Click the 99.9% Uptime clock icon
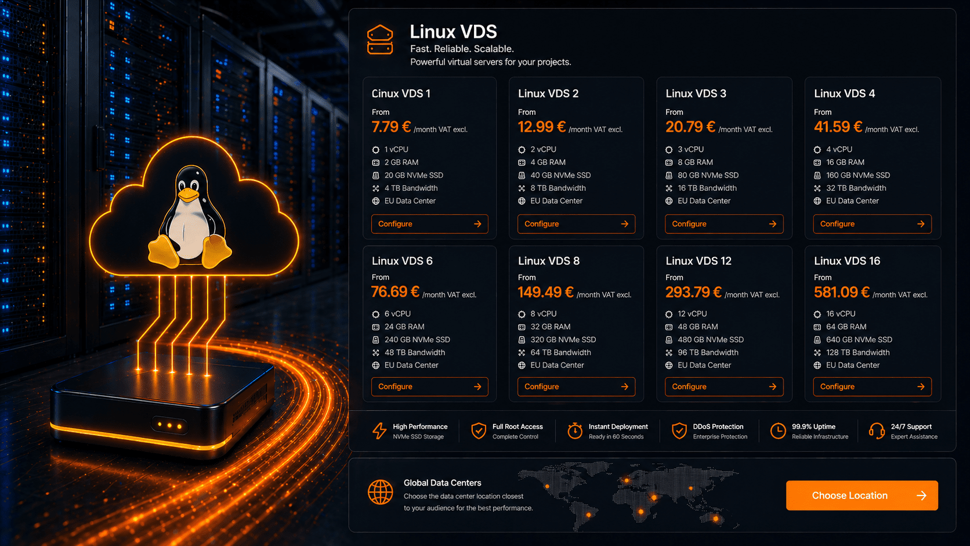 [778, 431]
